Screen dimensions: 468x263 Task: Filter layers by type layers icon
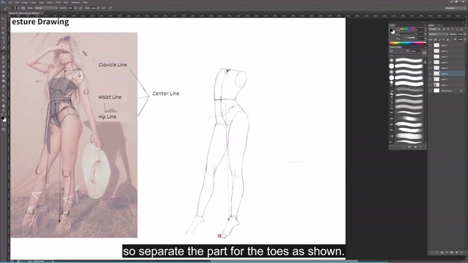[452, 29]
